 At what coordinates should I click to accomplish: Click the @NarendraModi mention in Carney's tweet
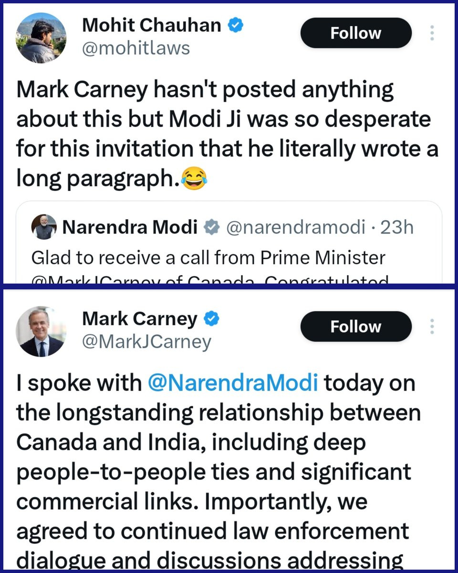pos(233,383)
